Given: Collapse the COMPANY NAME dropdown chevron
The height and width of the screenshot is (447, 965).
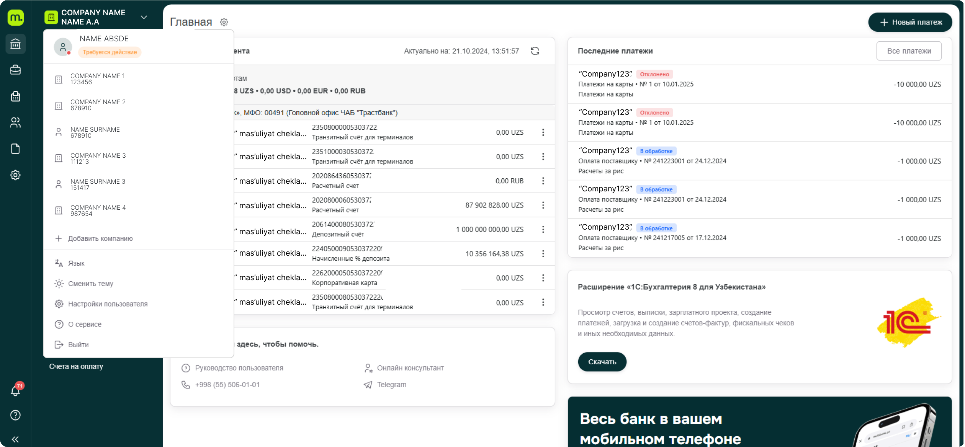Looking at the screenshot, I should 144,17.
